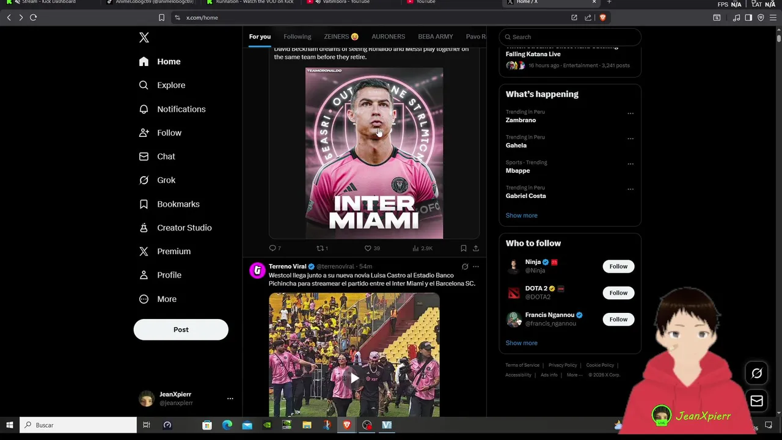Open the Explore page
This screenshot has height=440, width=782.
163,86
